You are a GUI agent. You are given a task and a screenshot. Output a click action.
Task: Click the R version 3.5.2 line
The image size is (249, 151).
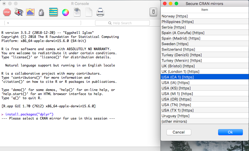pyautogui.click(x=48, y=33)
